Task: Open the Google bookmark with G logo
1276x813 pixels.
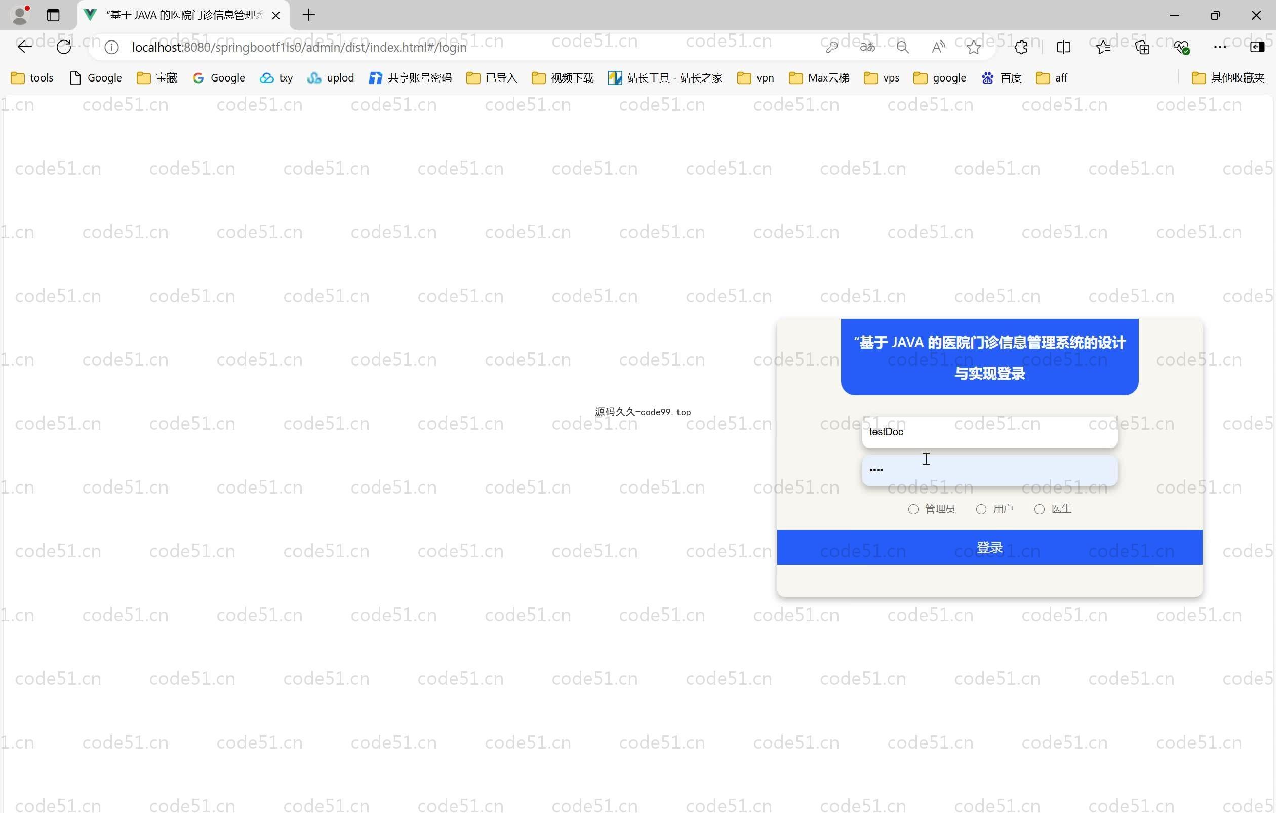Action: coord(218,78)
